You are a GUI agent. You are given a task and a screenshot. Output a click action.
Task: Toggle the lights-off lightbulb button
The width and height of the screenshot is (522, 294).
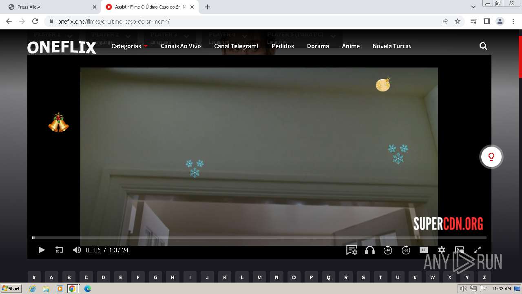(491, 157)
